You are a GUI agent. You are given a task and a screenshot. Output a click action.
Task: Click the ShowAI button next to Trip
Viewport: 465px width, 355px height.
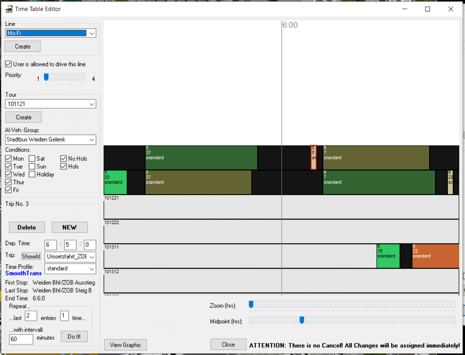31,256
